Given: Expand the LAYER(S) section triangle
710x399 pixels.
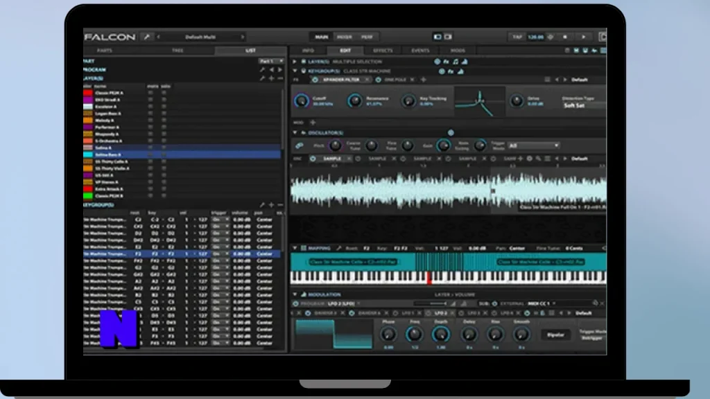Looking at the screenshot, I should (295, 62).
